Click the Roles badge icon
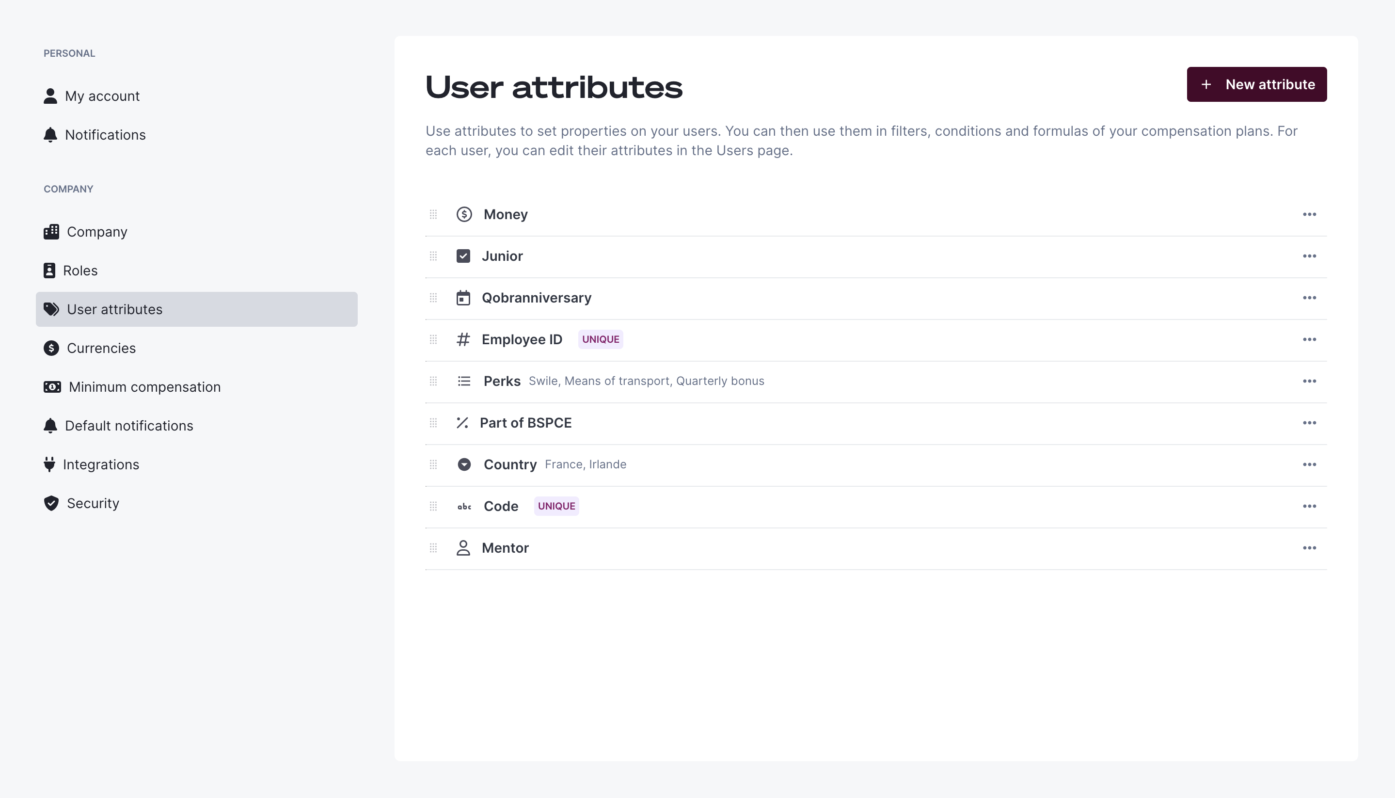The width and height of the screenshot is (1395, 798). click(49, 271)
